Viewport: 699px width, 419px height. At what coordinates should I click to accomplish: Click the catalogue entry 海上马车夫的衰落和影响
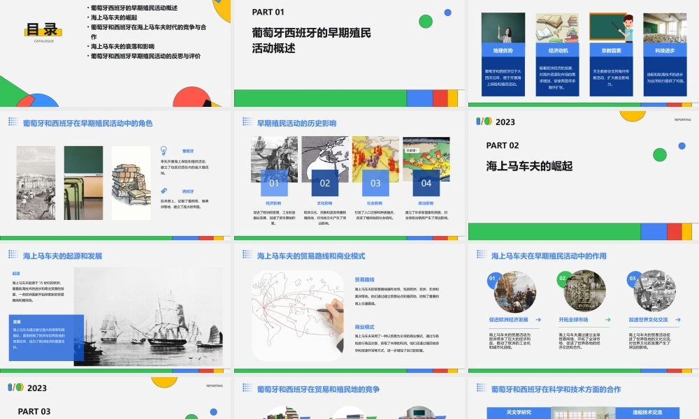pyautogui.click(x=122, y=46)
